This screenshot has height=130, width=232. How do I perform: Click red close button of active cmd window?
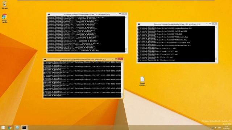pos(120,59)
